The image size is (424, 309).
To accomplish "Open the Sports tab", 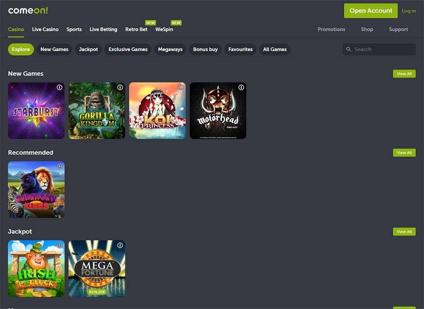I will (74, 29).
